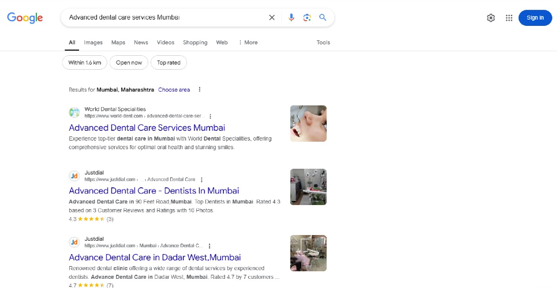The width and height of the screenshot is (557, 288).
Task: Click the Results for Mumbai, Maharashtra text
Action: point(111,90)
